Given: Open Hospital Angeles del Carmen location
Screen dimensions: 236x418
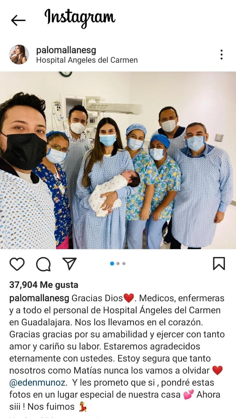Looking at the screenshot, I should 87,60.
